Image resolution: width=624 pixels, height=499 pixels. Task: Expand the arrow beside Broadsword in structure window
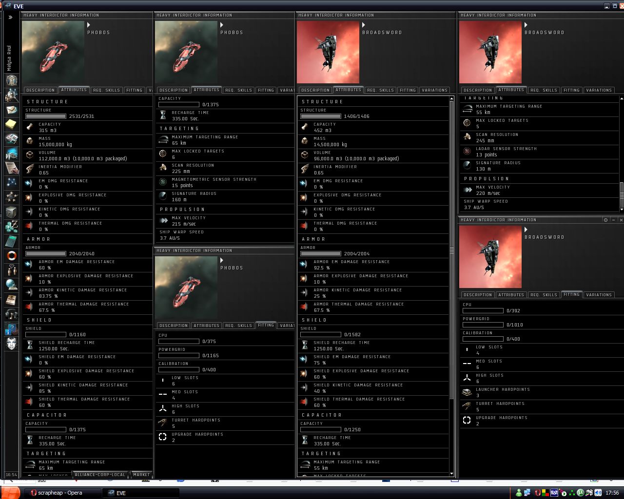tap(364, 25)
